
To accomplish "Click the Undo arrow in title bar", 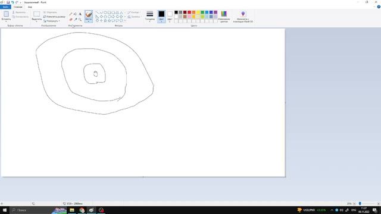I will pyautogui.click(x=13, y=2).
